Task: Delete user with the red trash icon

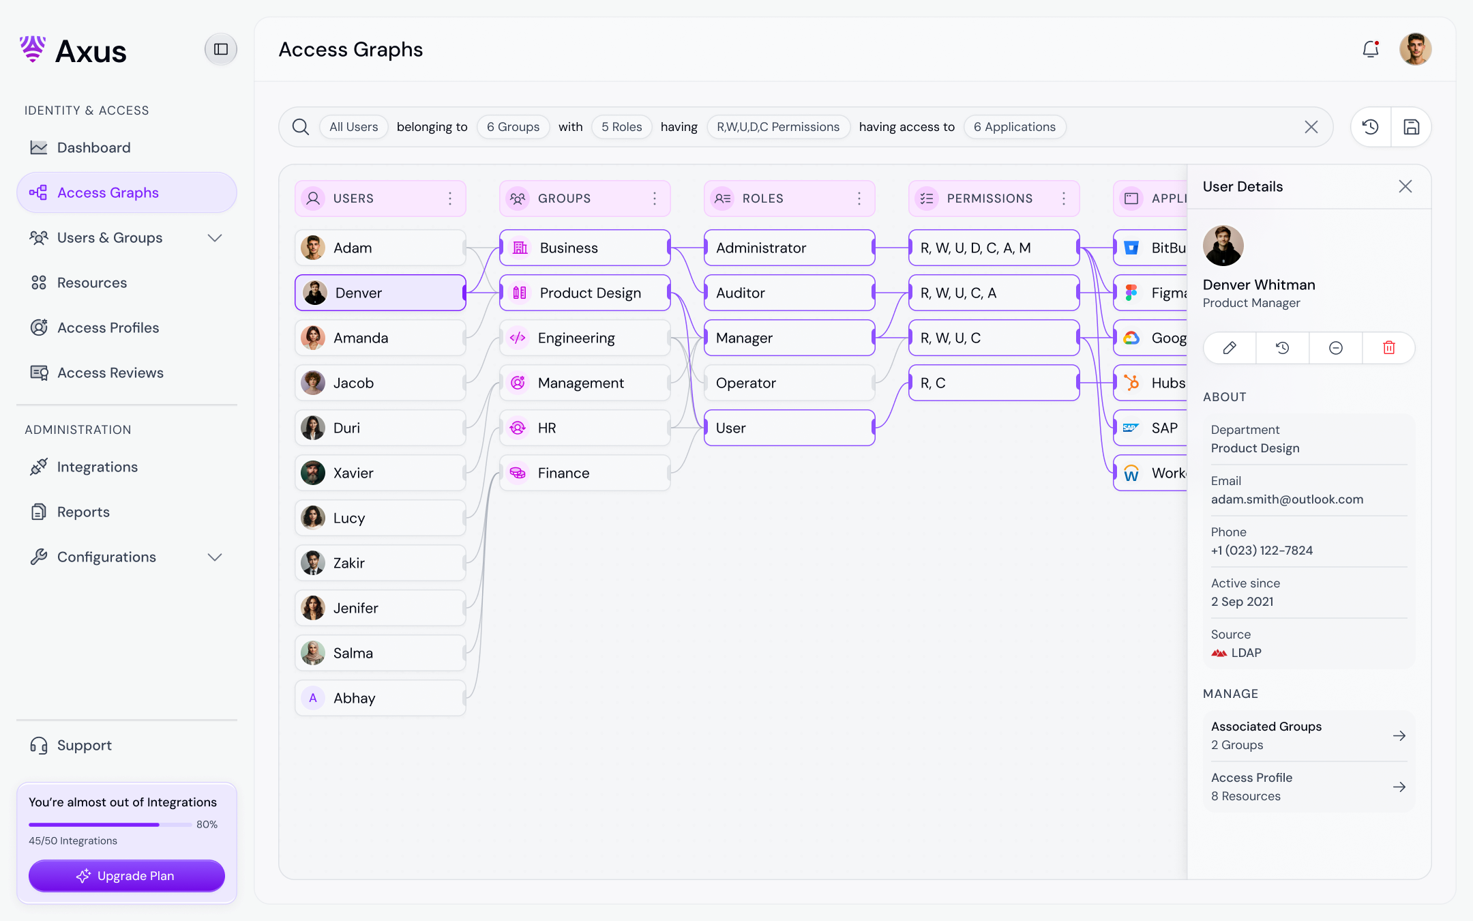Action: click(x=1389, y=348)
